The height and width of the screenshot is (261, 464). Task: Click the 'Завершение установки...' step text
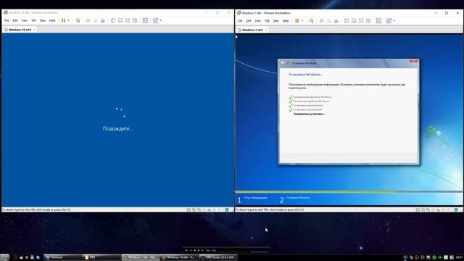(310, 114)
